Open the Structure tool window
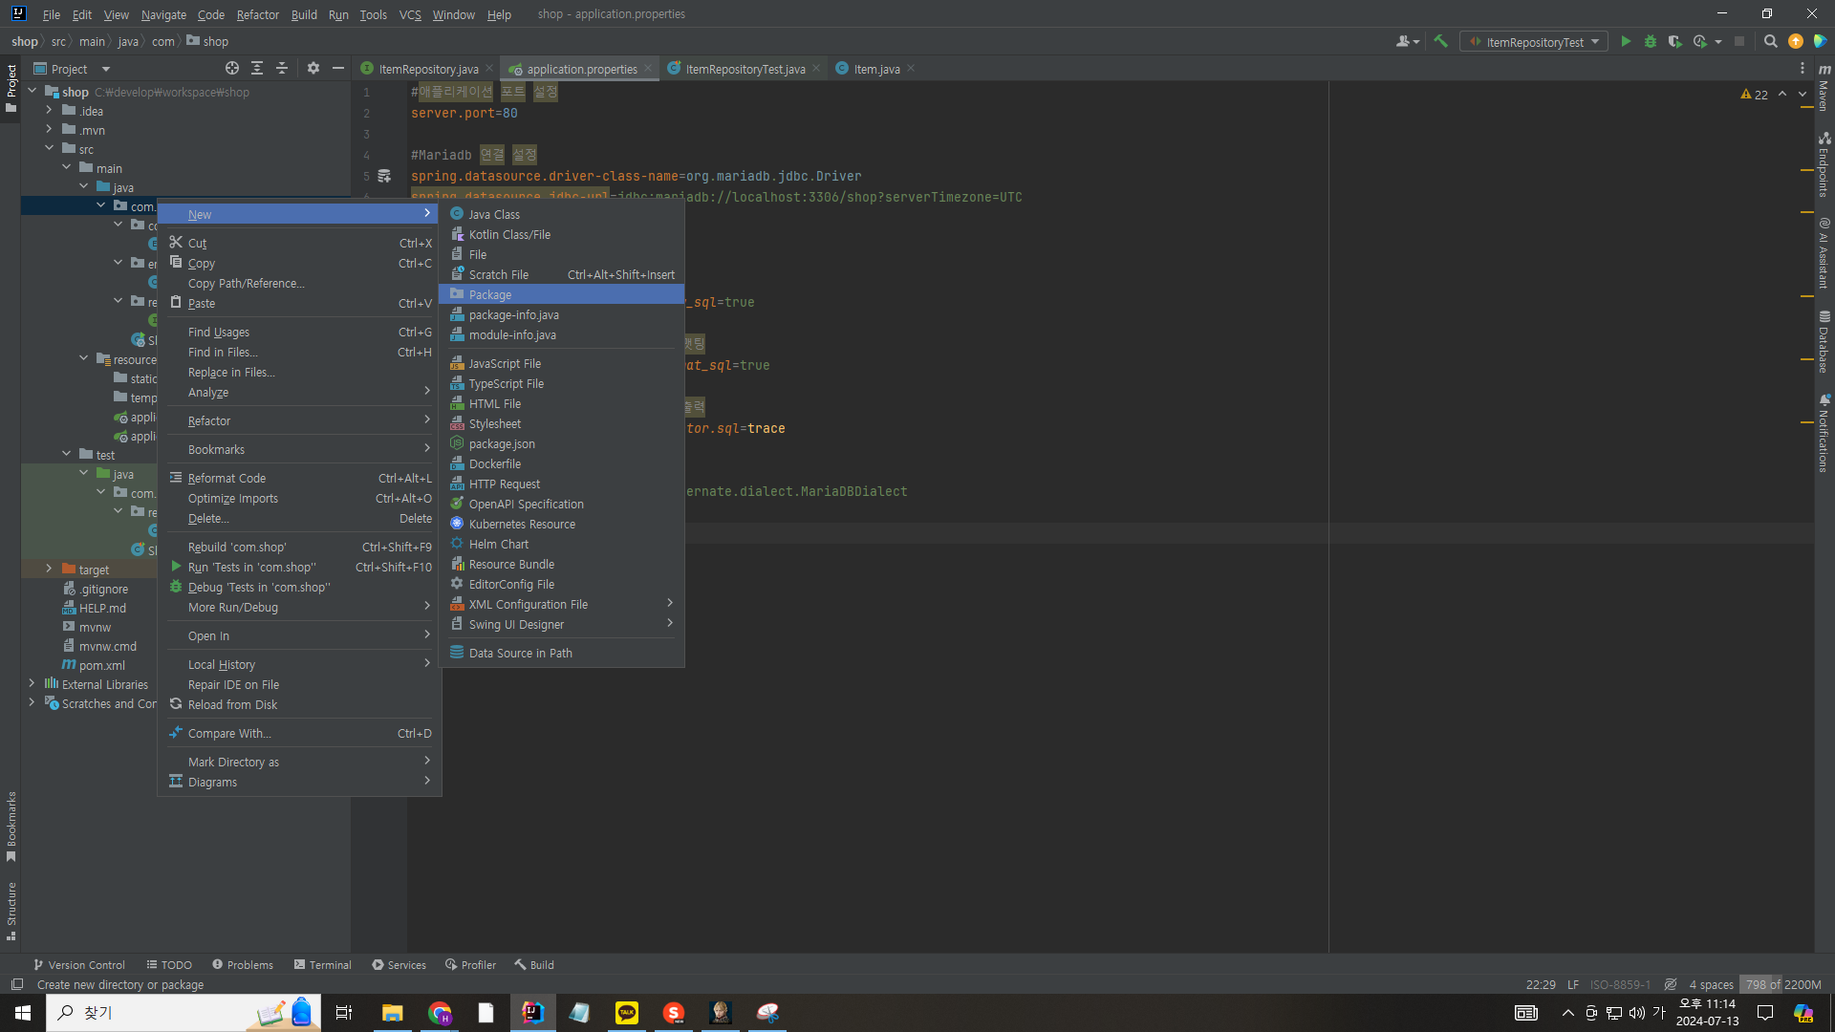The width and height of the screenshot is (1835, 1032). point(11,911)
